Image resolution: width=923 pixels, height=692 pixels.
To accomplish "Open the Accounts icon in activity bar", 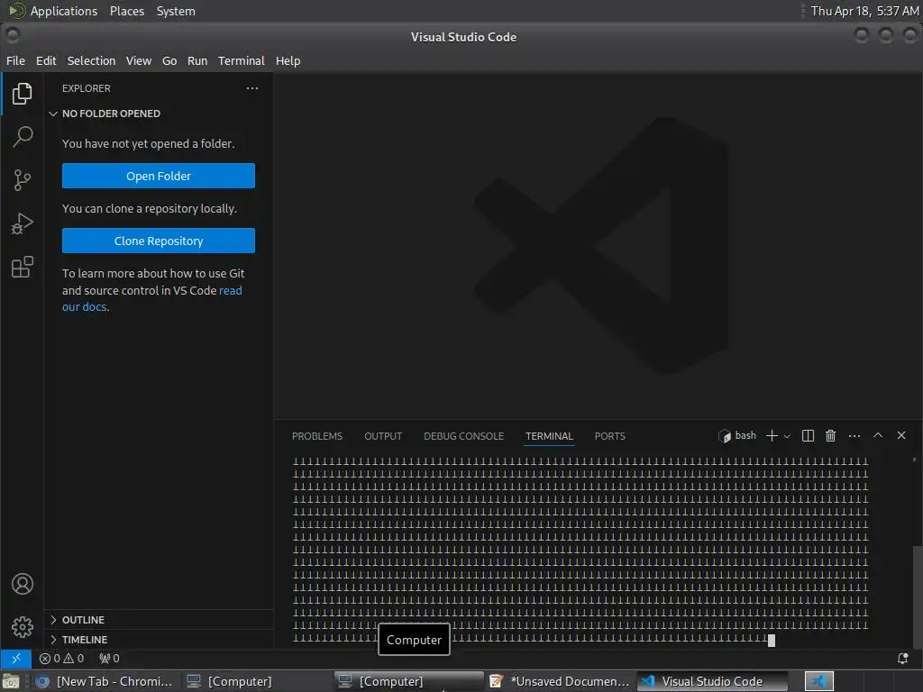I will click(22, 584).
